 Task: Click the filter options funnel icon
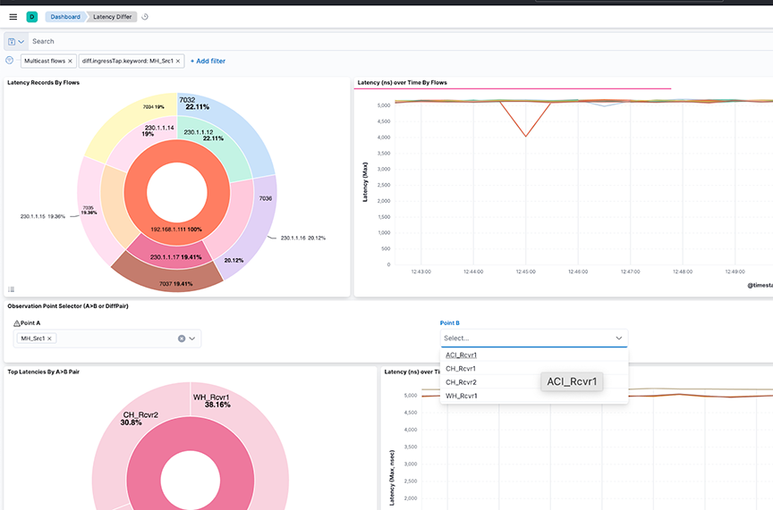(x=9, y=61)
